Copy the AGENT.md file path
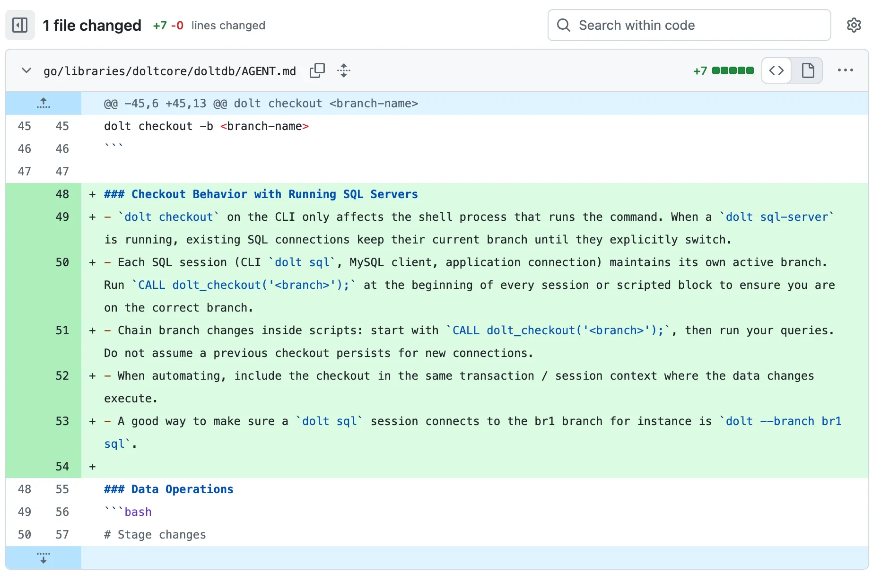Screen dimensions: 872x574 pyautogui.click(x=317, y=71)
